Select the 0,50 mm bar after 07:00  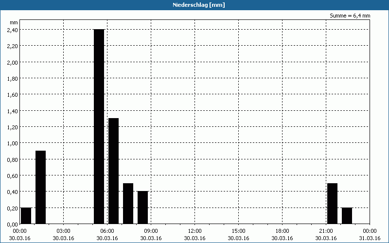click(128, 204)
